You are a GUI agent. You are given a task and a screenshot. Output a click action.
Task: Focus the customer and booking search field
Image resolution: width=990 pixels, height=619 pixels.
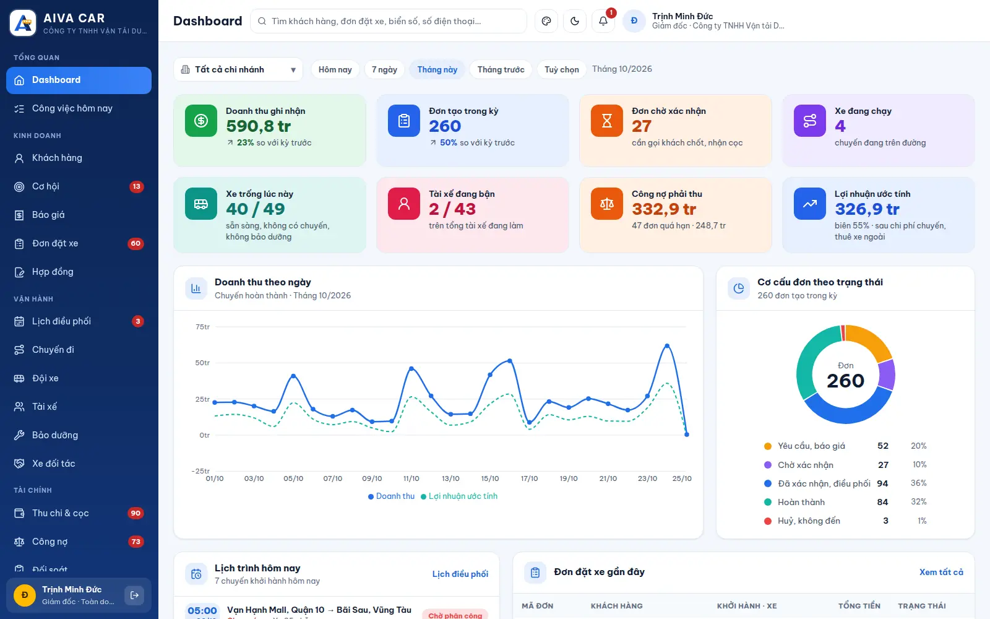tap(389, 21)
